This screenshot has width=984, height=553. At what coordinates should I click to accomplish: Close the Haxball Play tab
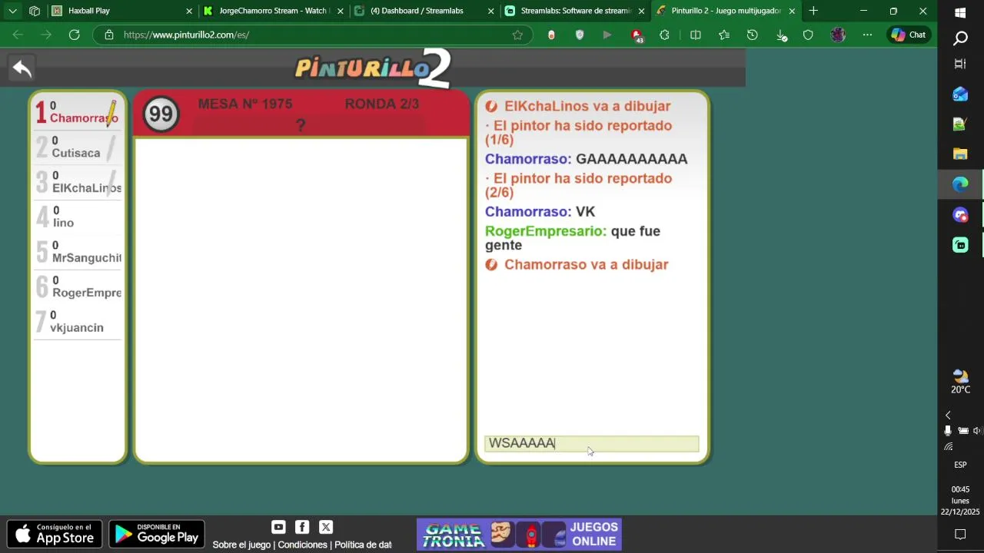tap(189, 11)
